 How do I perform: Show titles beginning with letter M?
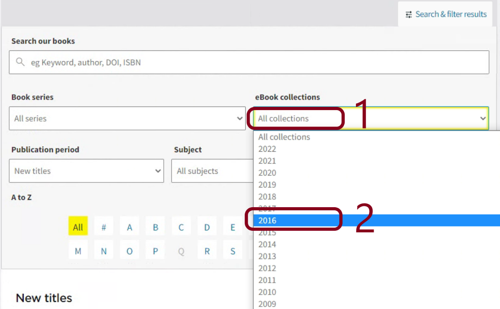tap(78, 251)
